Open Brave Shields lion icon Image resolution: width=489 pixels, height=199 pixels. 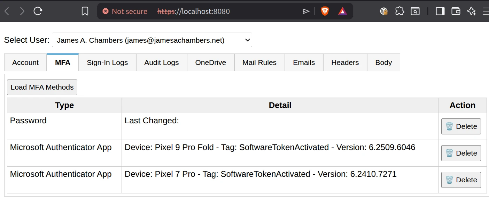(325, 11)
